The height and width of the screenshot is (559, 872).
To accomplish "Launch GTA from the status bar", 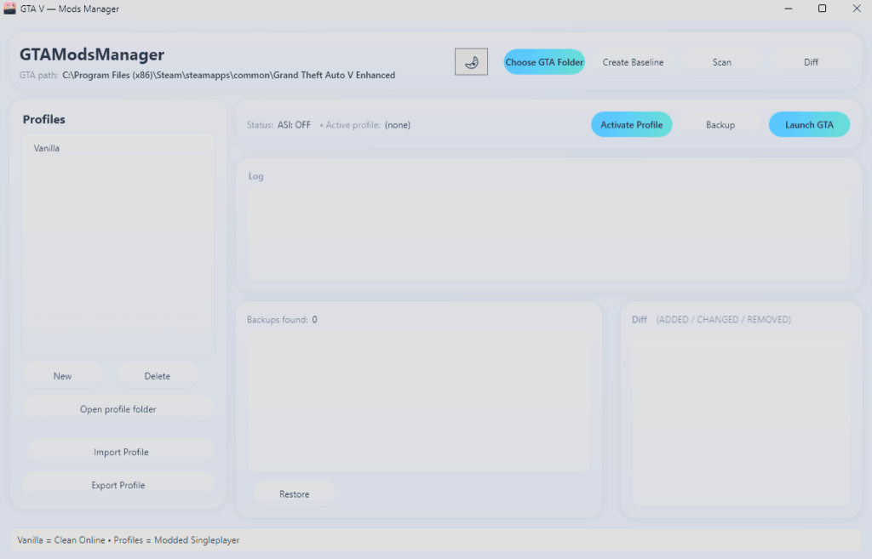I will click(x=809, y=124).
